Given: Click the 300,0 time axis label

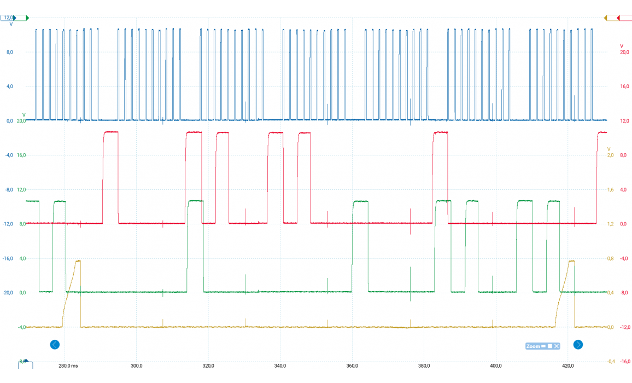Looking at the screenshot, I should pos(137,365).
